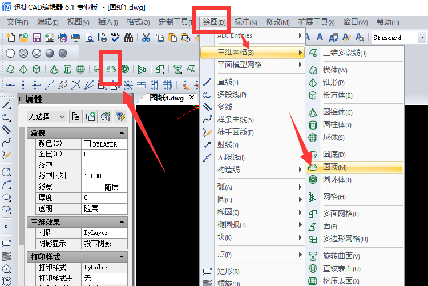Viewport: 428px width, 286px height.
Task: Select the Pyramid mesh toolbar icon
Action: [23, 69]
